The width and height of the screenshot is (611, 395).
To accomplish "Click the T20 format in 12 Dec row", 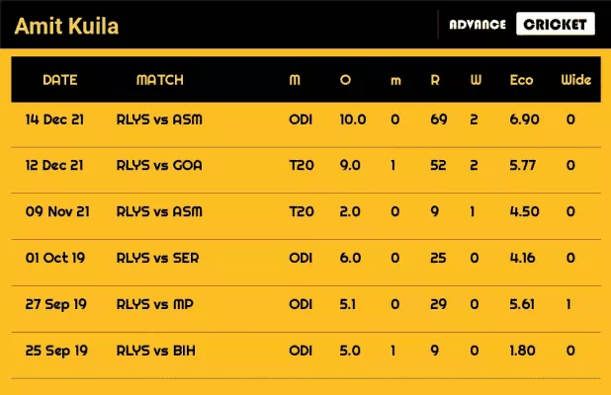I will click(302, 166).
